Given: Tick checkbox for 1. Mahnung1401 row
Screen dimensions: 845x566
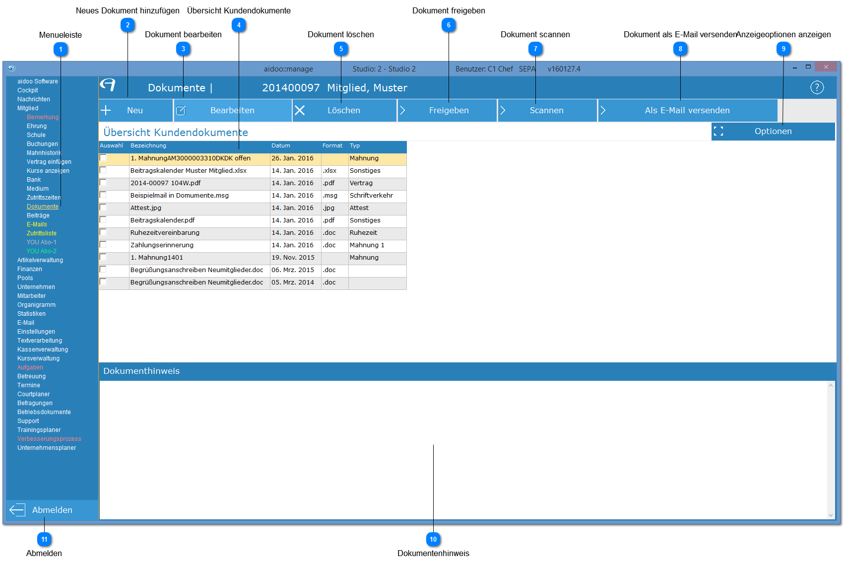Looking at the screenshot, I should [x=103, y=257].
